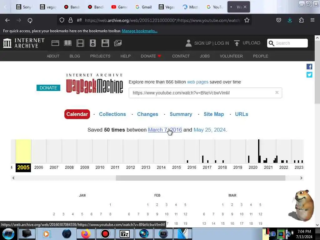This screenshot has width=320, height=240.
Task: Open the Changes view
Action: 147,114
